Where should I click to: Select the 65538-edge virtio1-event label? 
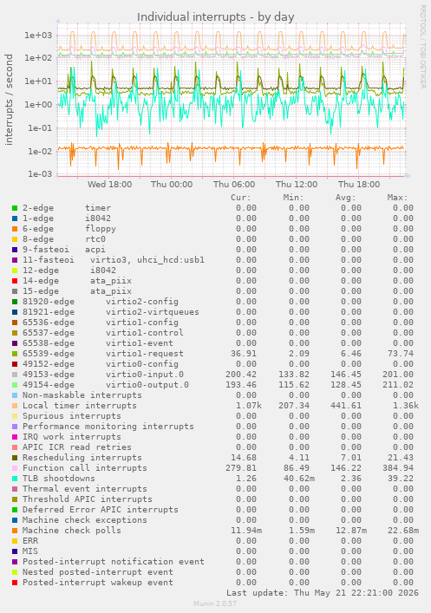tap(98, 343)
